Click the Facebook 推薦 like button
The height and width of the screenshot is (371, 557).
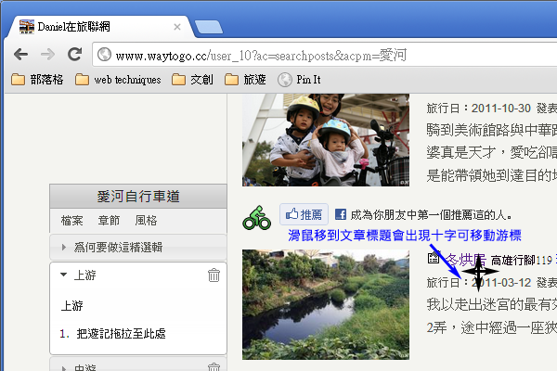(304, 212)
